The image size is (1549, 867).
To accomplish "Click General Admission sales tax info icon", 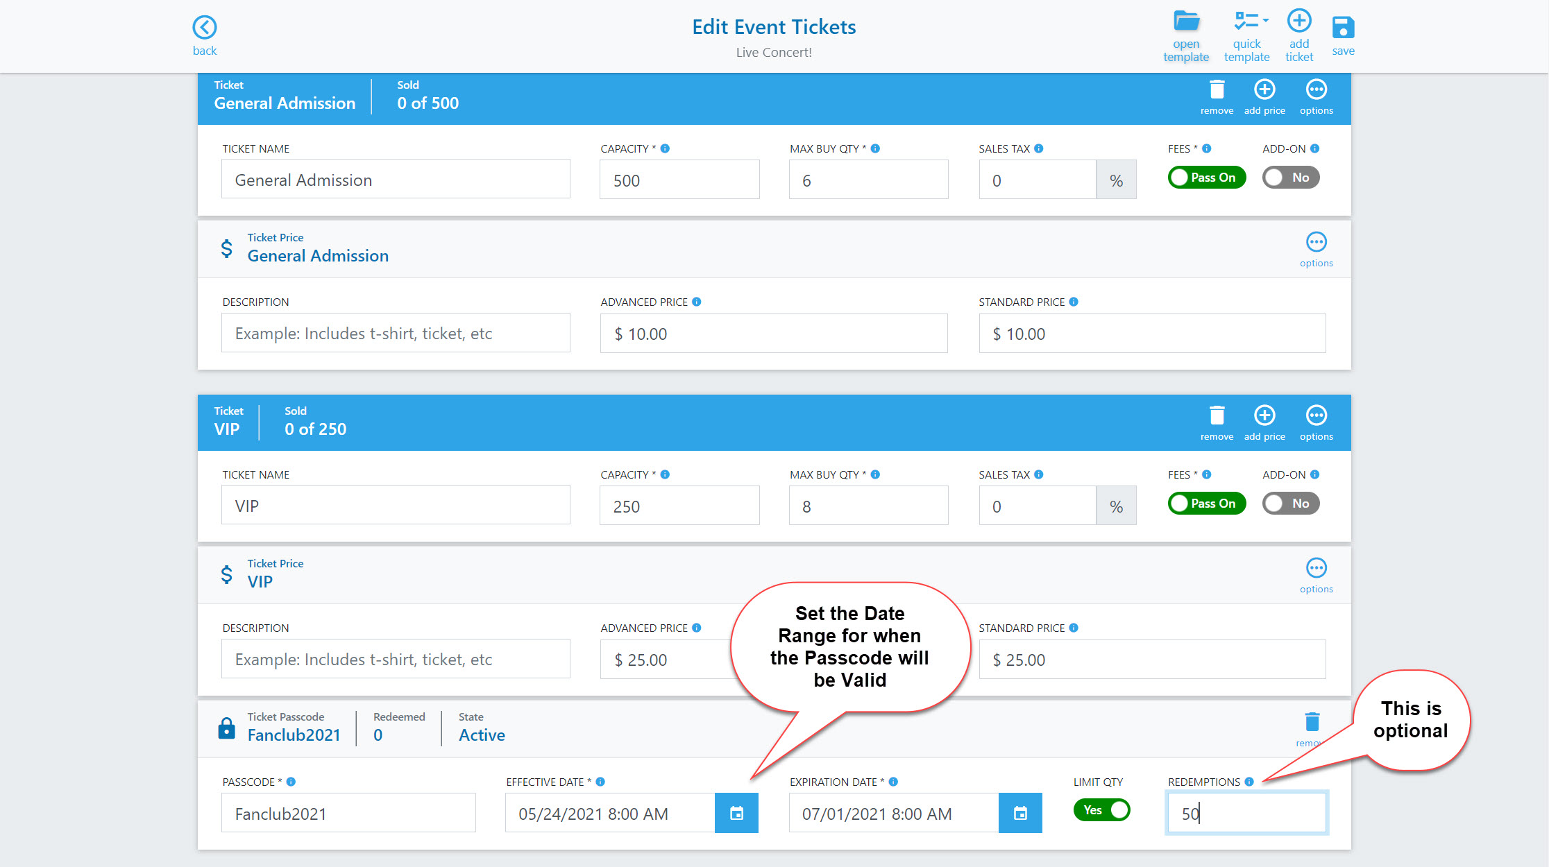I will tap(1039, 148).
